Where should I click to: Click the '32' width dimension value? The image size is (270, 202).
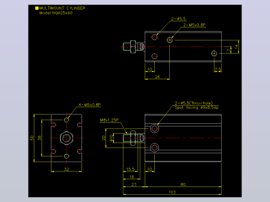click(66, 169)
